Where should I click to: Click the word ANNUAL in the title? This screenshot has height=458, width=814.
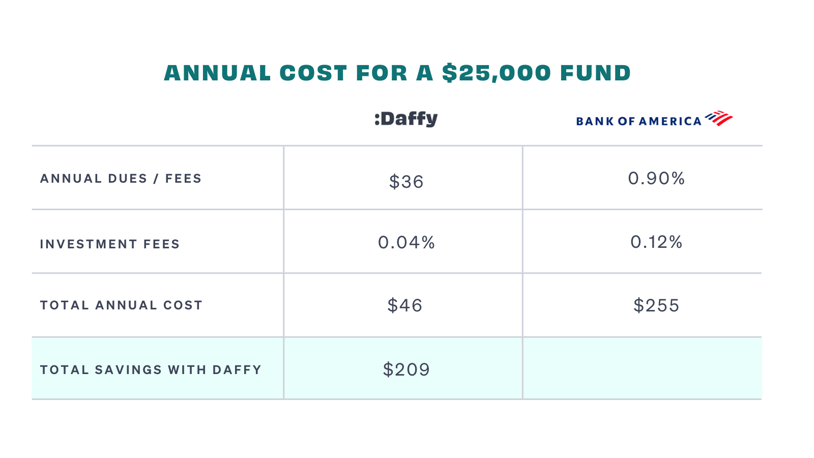point(218,73)
